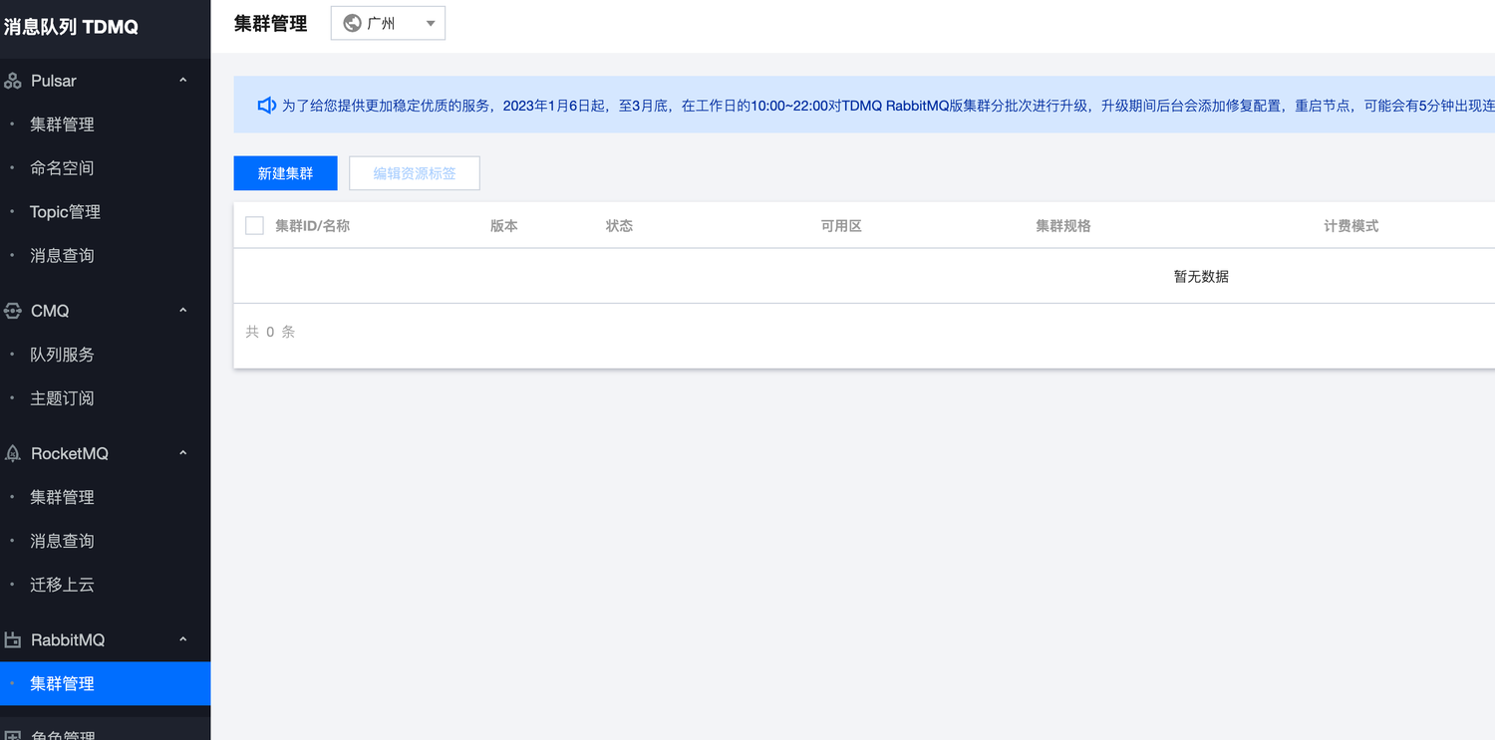Click the CMQ section icon

tap(13, 311)
